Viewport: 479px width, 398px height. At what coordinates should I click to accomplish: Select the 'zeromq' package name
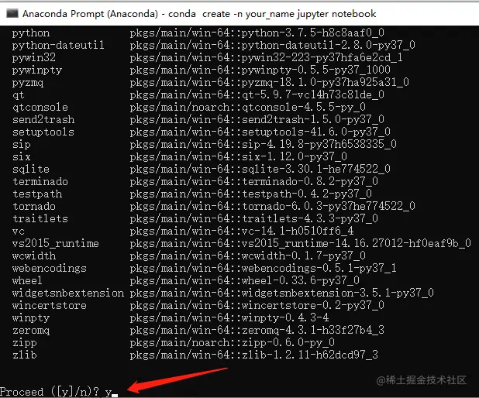click(x=31, y=331)
